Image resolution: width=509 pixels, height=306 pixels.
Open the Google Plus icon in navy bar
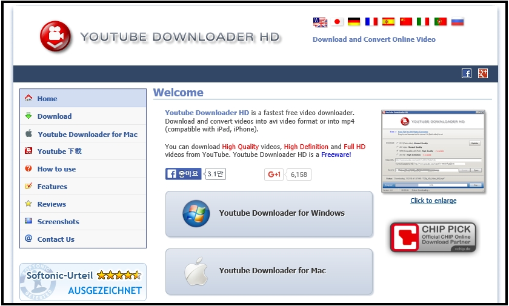483,73
